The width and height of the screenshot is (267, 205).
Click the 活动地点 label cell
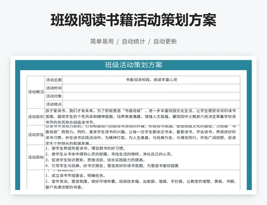pos(54,104)
